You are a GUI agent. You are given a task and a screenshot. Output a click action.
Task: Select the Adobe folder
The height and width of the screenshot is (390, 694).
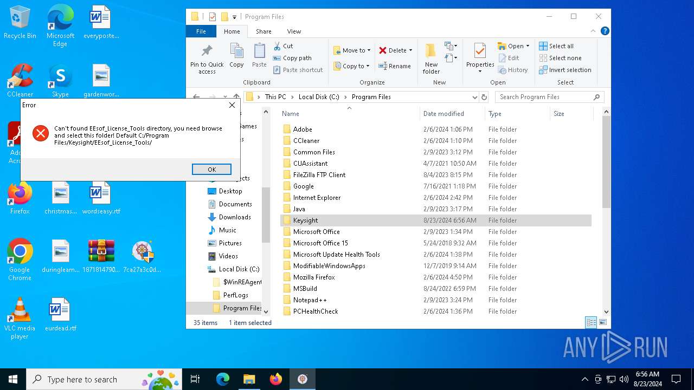436,129
